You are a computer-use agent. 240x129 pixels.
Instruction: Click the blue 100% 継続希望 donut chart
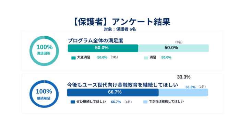pos(44,94)
